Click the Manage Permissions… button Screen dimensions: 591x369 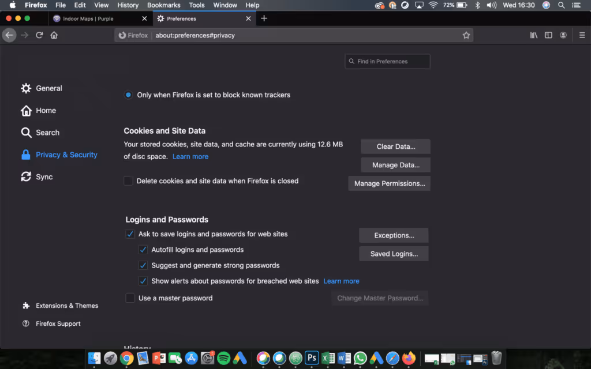390,183
